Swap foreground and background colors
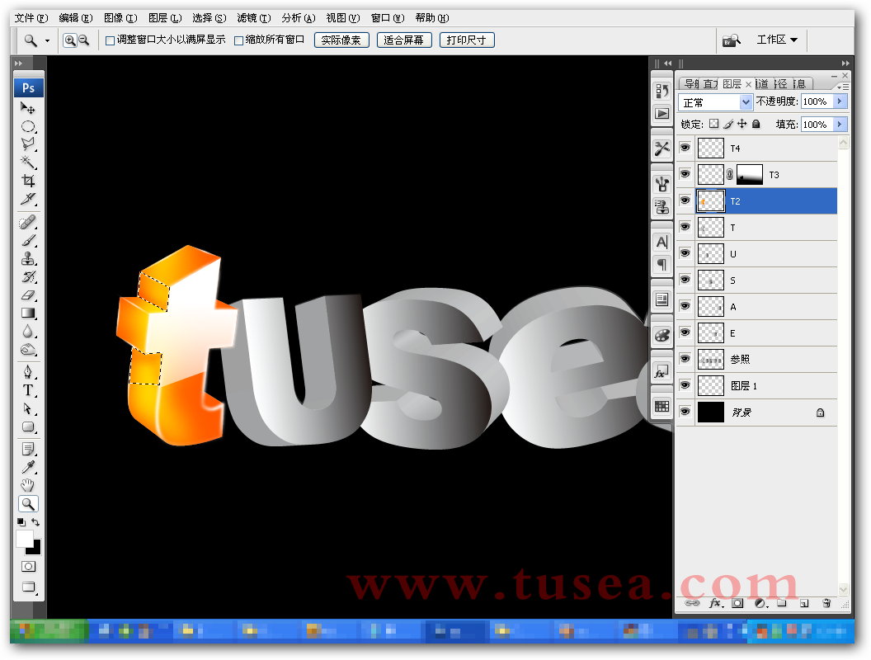871x660 pixels. coord(35,522)
